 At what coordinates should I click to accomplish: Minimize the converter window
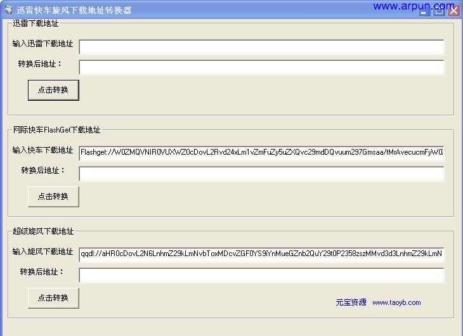[x=424, y=11]
